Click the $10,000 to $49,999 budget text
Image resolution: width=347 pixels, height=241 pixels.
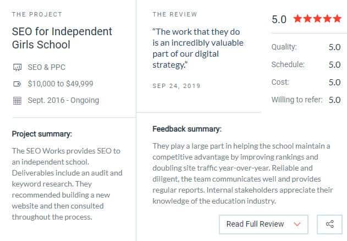coord(60,84)
